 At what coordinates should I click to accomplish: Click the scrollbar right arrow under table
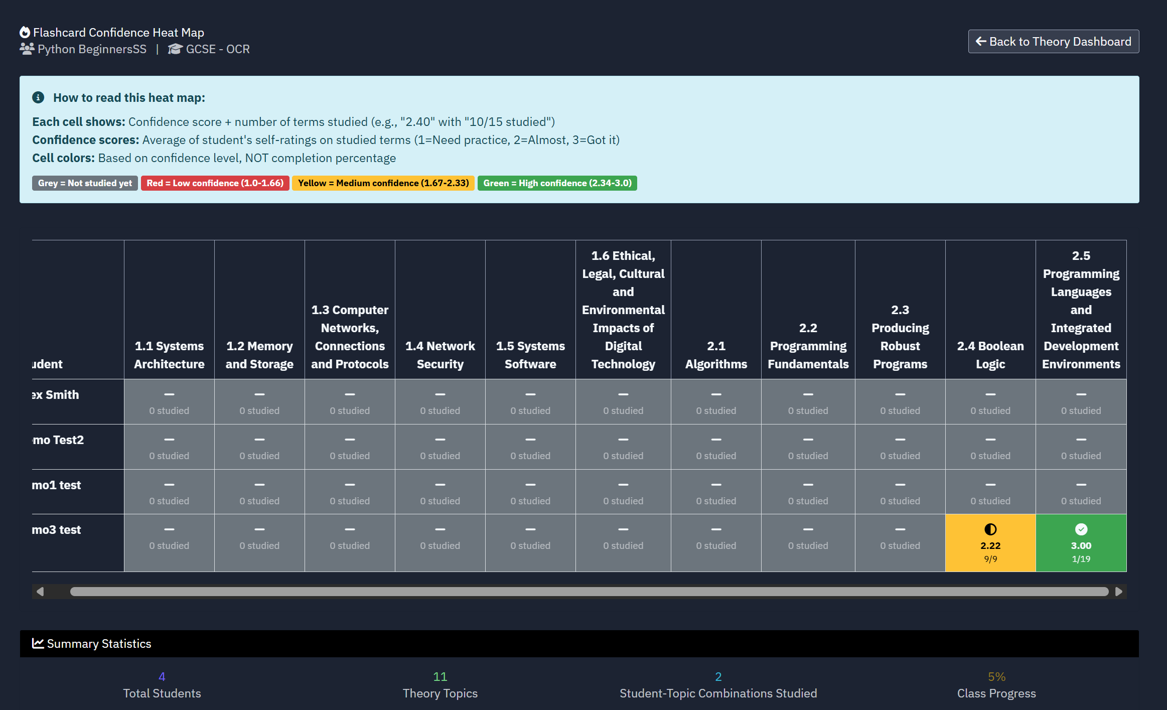click(1119, 592)
